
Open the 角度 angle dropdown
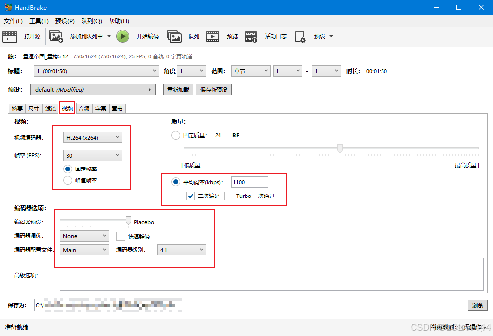click(192, 71)
